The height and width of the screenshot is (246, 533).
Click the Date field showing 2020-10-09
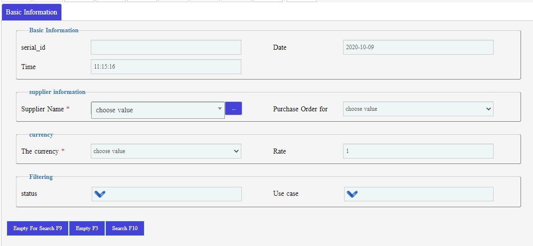(x=418, y=47)
